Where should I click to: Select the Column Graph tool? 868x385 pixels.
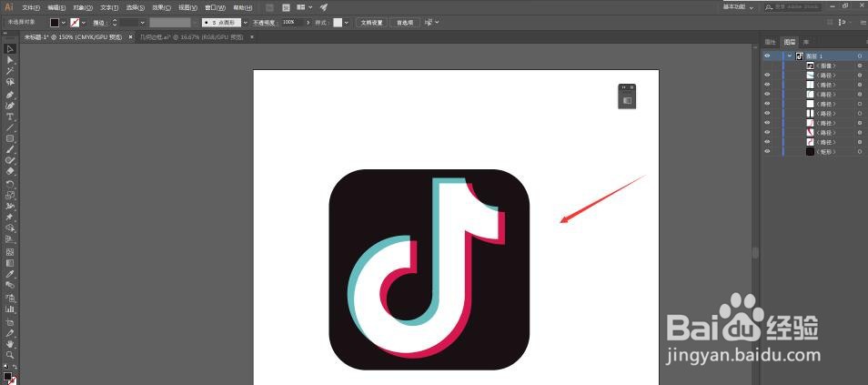[x=10, y=309]
